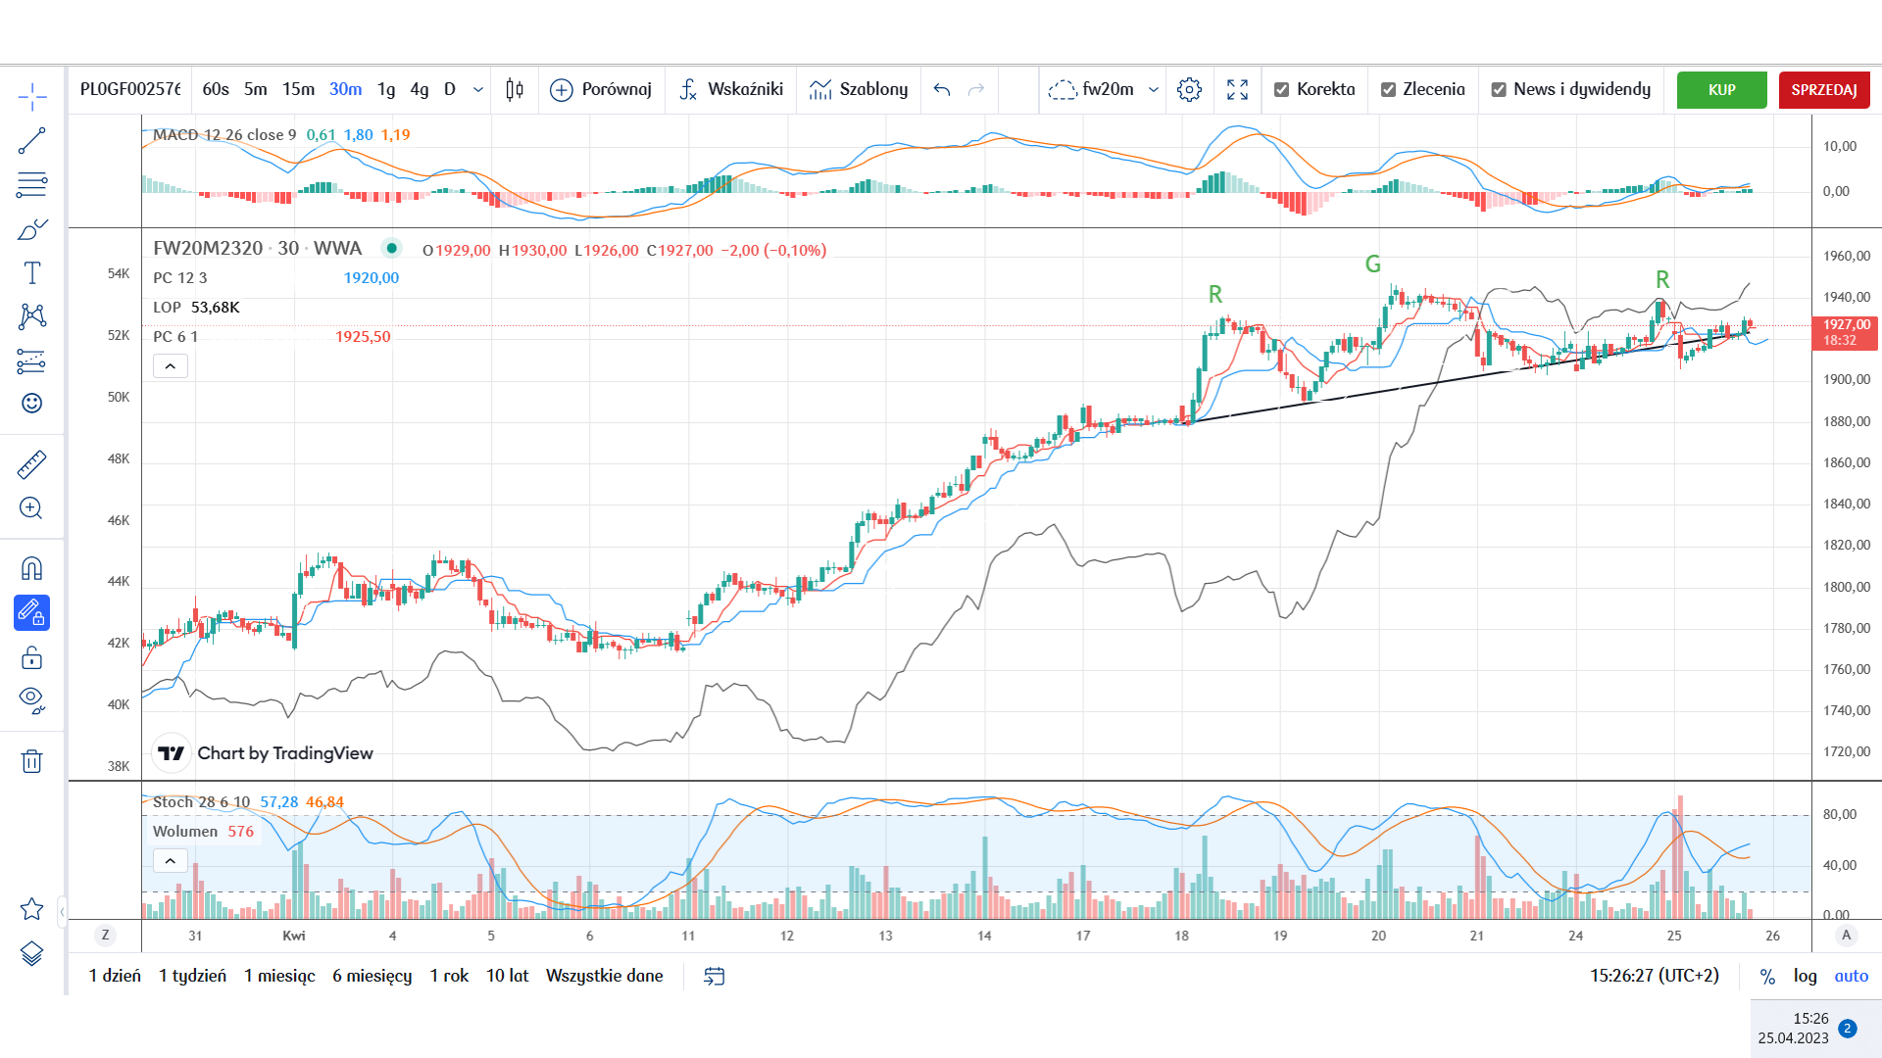
Task: Select the 1g interval
Action: click(386, 89)
